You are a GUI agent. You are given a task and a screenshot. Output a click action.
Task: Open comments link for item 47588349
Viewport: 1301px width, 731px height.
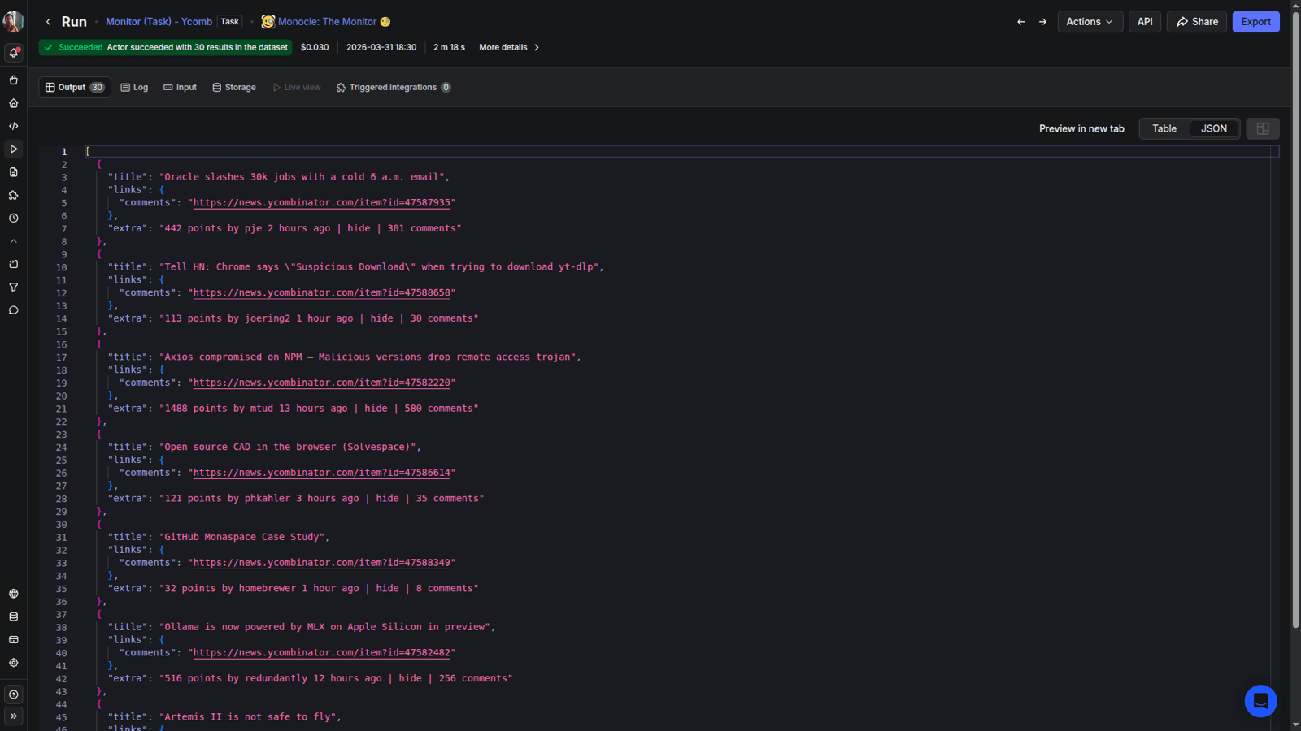click(x=322, y=563)
